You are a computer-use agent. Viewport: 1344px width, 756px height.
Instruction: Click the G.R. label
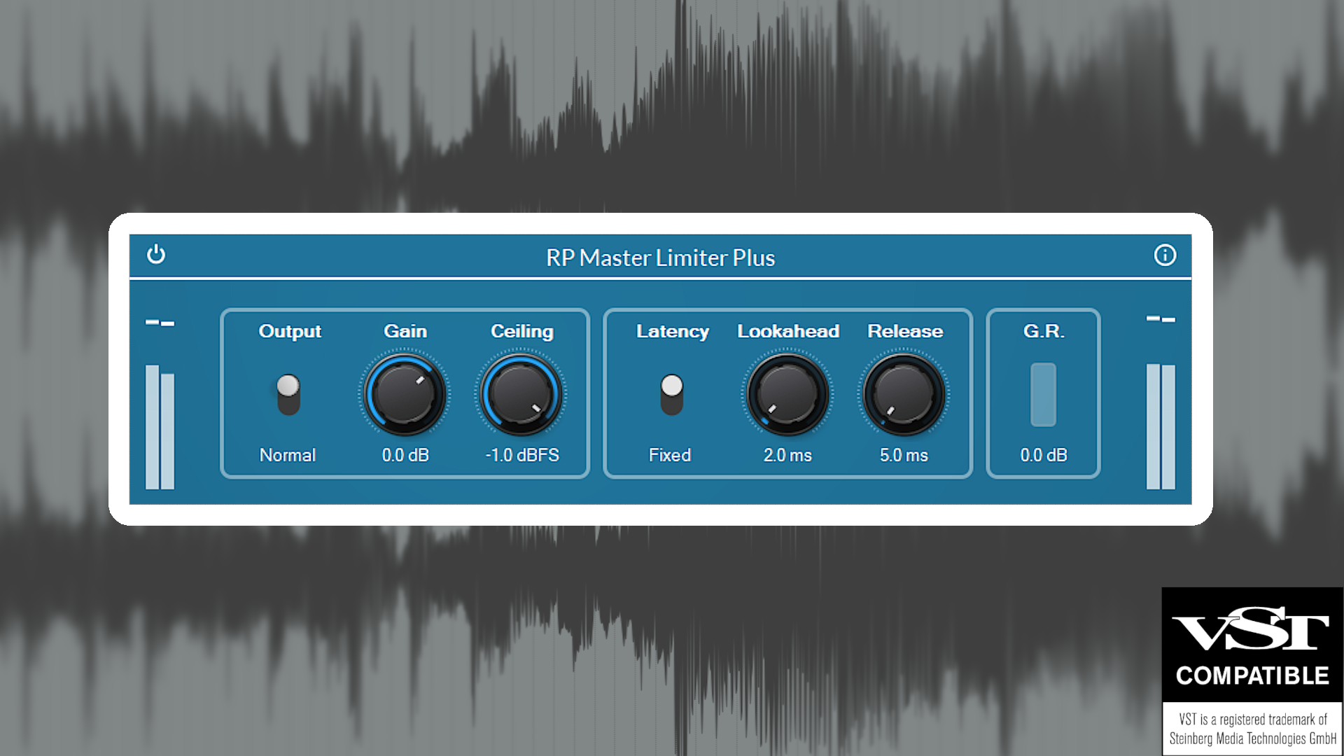click(1044, 331)
